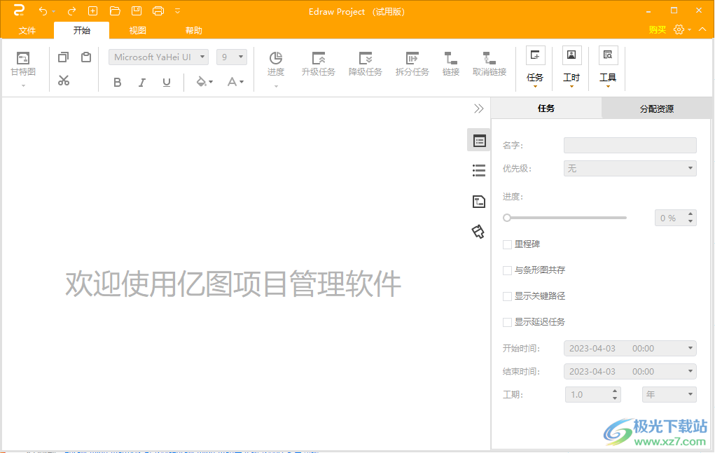Increase progress percentage with up stepper
Screen dimensions: 715x453
(x=690, y=214)
